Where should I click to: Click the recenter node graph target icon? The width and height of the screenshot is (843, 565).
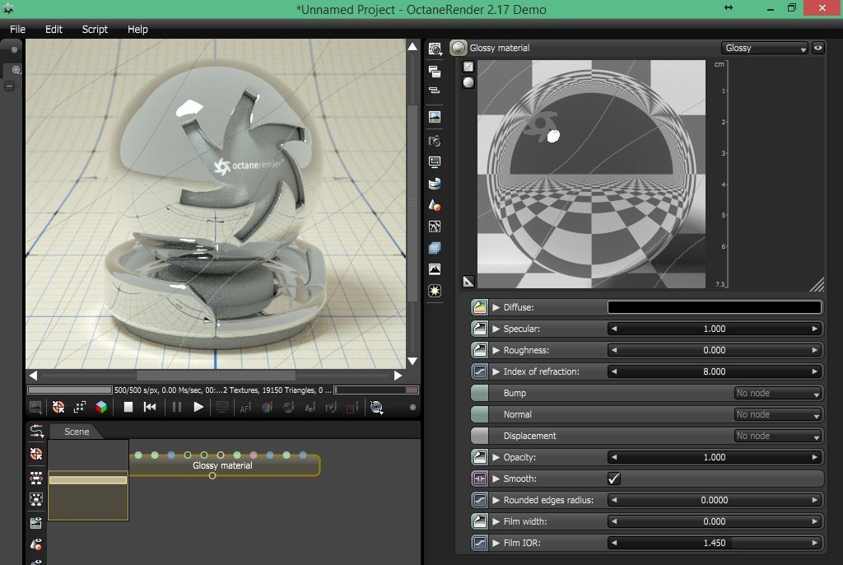coord(36,454)
